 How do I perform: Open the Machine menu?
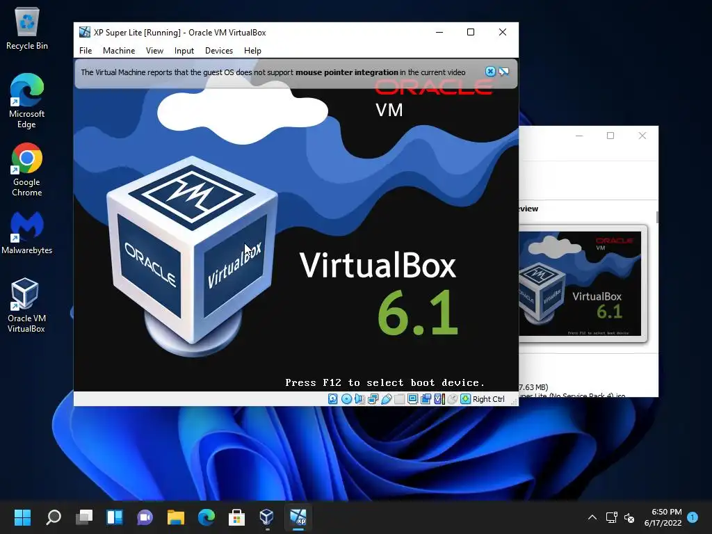118,50
